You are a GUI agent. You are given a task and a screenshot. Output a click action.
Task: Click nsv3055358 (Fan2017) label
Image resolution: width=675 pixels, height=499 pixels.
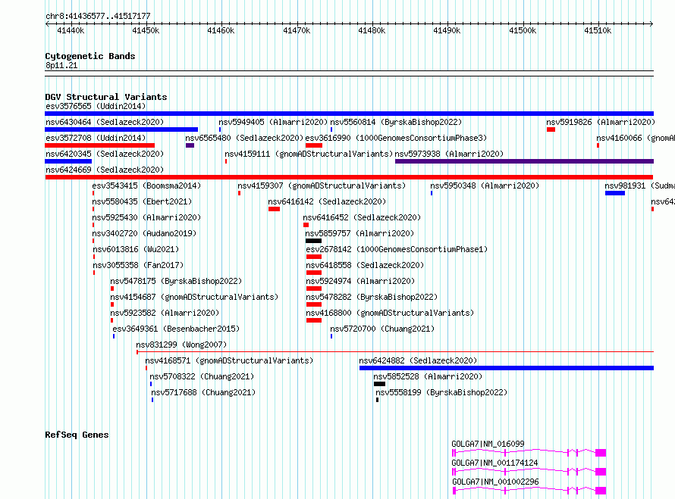pyautogui.click(x=138, y=265)
